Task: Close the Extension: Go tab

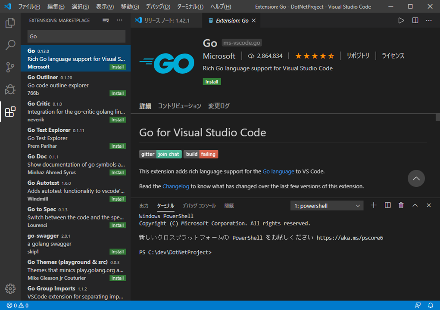Action: click(x=254, y=21)
